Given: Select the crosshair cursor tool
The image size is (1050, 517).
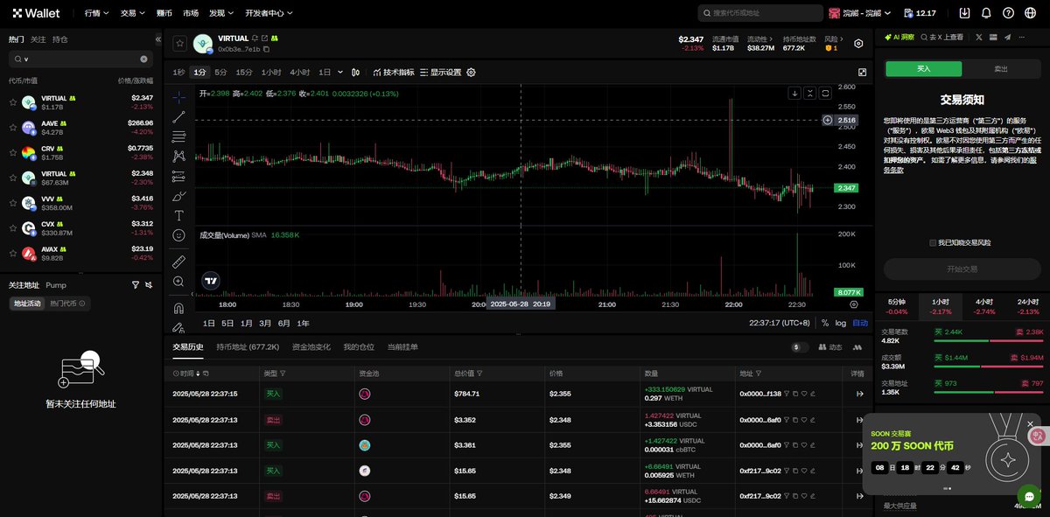Looking at the screenshot, I should pyautogui.click(x=178, y=96).
